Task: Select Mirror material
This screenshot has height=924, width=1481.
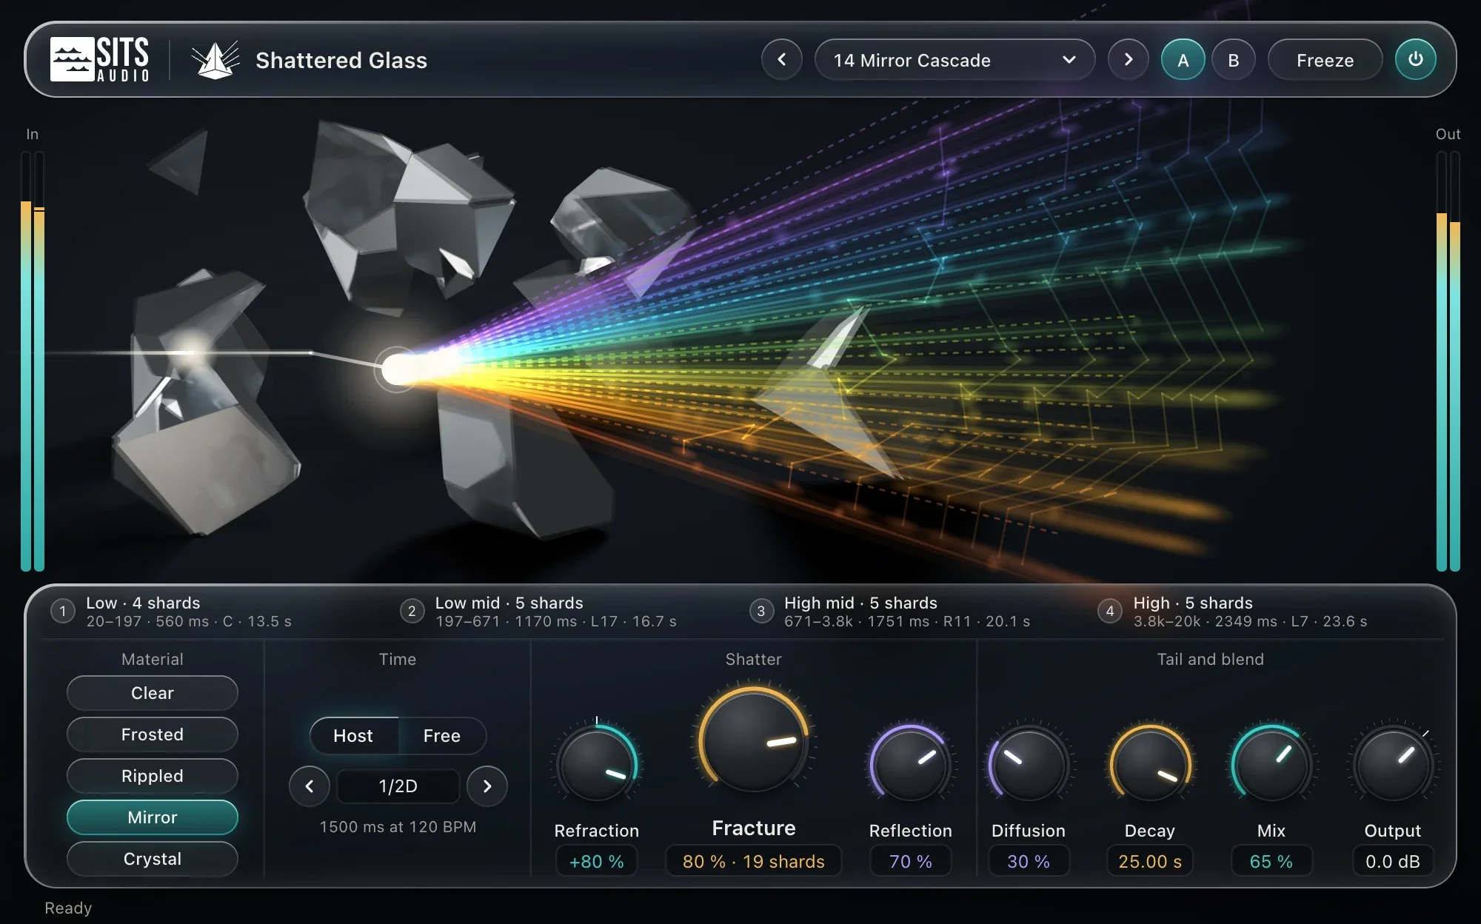Action: [153, 817]
